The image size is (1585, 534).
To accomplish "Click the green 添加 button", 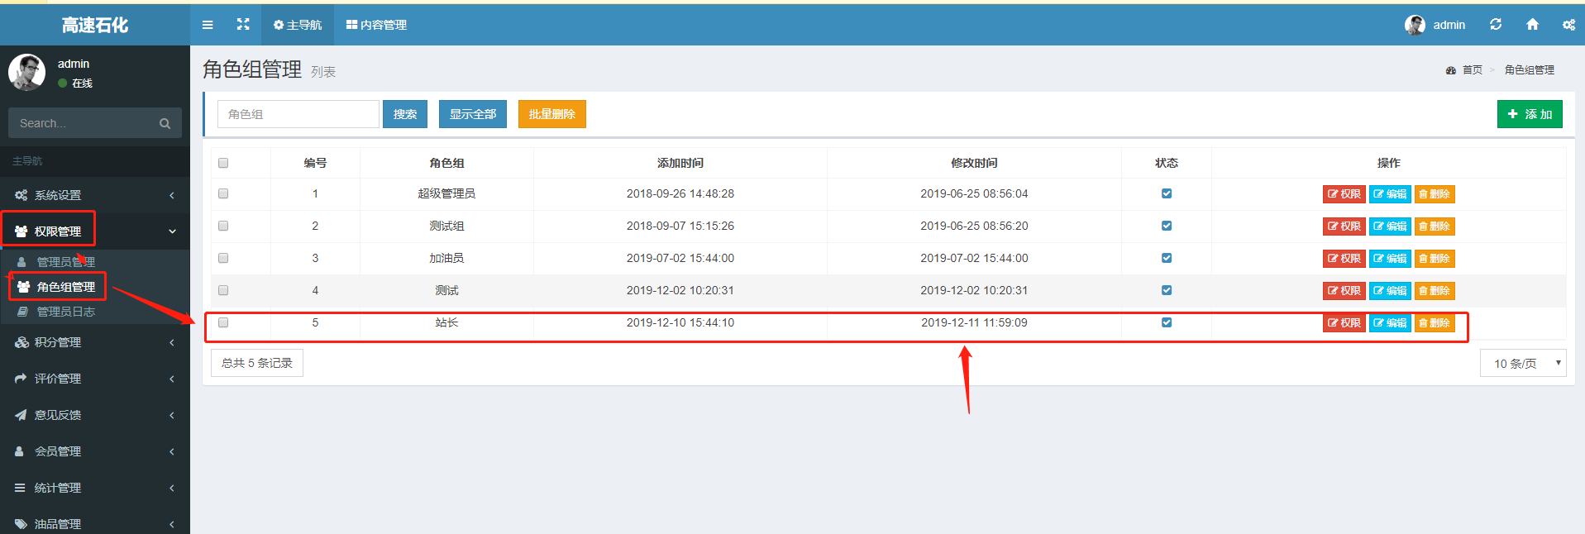I will coord(1530,114).
